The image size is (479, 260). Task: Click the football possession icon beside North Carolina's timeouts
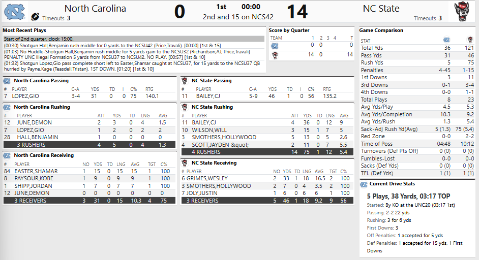pos(35,17)
